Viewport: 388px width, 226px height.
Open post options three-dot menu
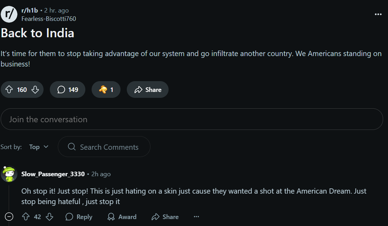tap(378, 14)
